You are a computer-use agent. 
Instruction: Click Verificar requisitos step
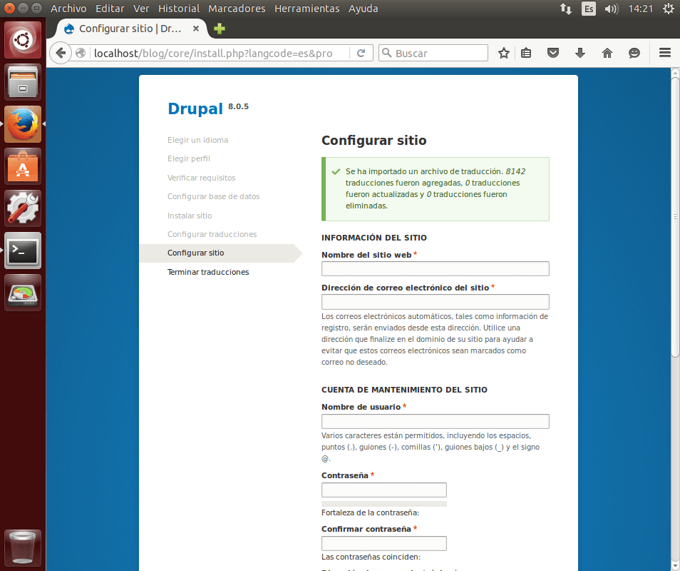tap(201, 178)
